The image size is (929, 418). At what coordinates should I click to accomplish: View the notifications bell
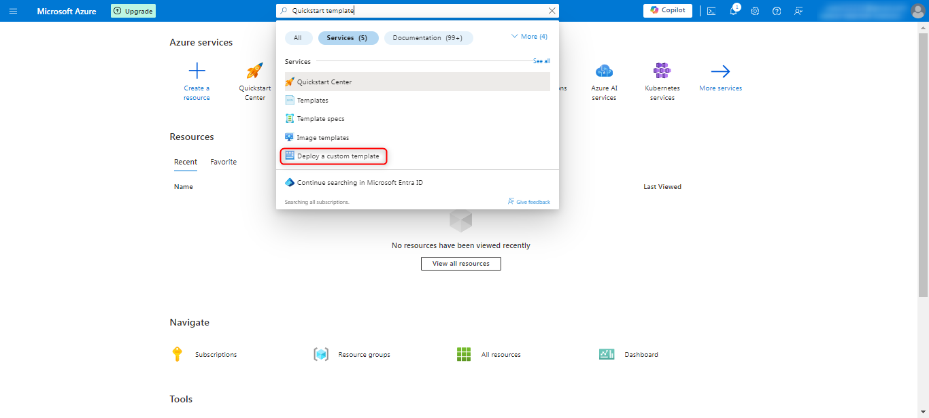733,11
